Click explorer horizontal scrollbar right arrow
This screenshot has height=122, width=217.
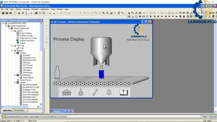(38, 107)
